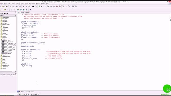Viewport: 171px width, 96px height.
Task: Select the Sequences folder in object browser
Action: pos(5,58)
